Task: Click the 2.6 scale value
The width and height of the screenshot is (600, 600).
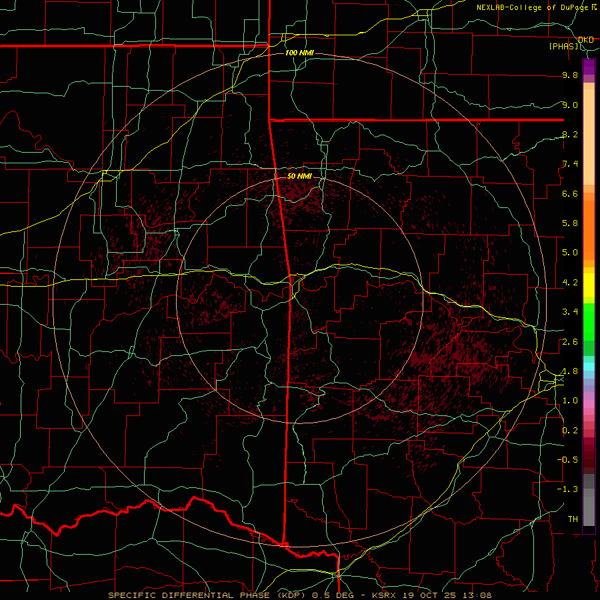Action: (x=570, y=342)
